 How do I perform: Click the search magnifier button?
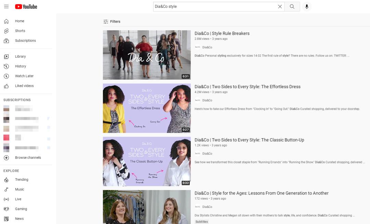point(292,7)
